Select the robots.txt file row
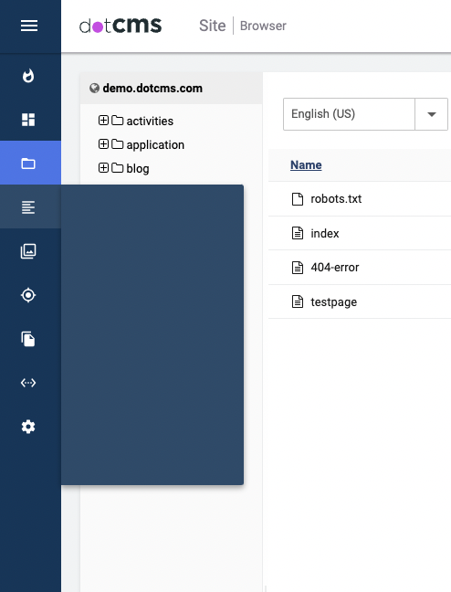The image size is (451, 592). tap(360, 199)
